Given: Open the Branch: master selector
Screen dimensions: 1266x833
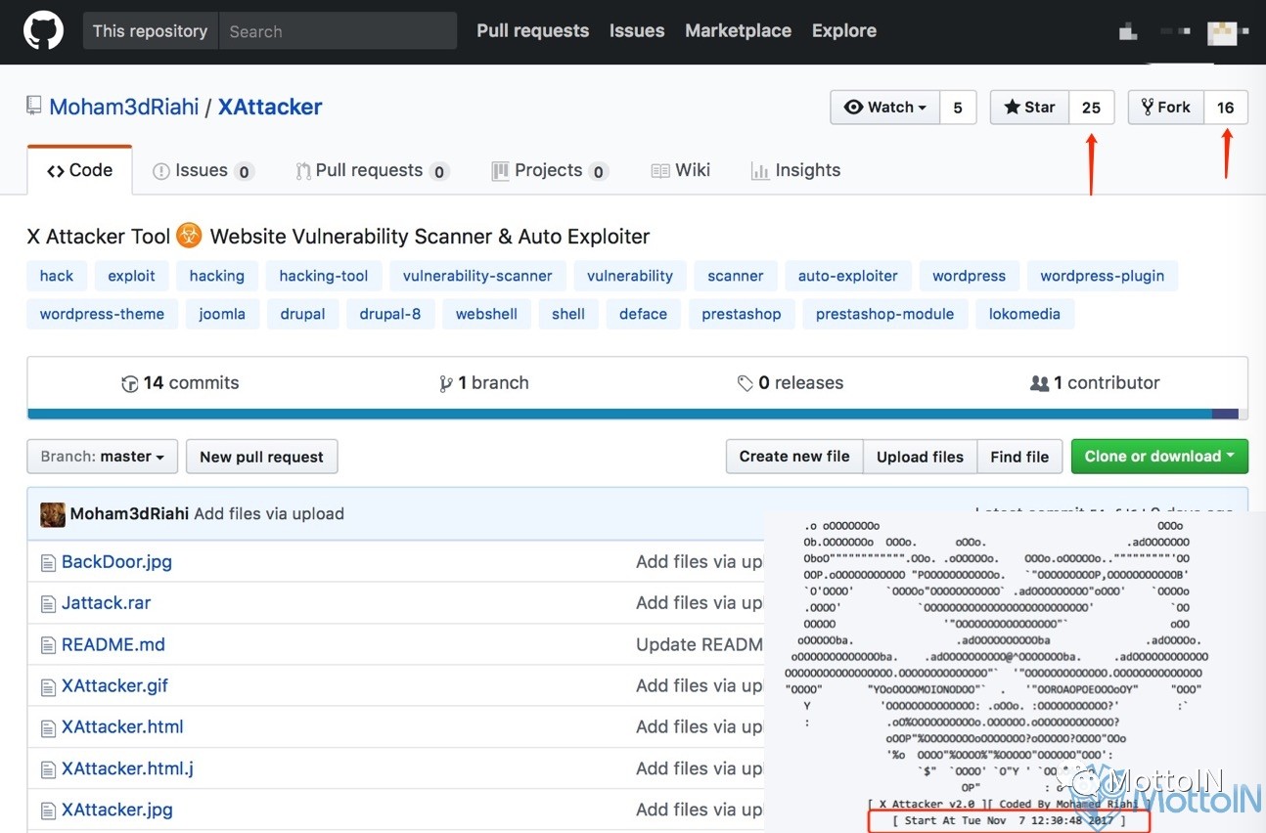Looking at the screenshot, I should 103,457.
